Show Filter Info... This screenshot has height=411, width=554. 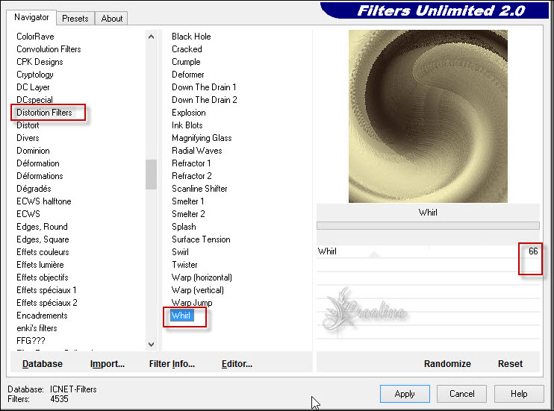[172, 364]
